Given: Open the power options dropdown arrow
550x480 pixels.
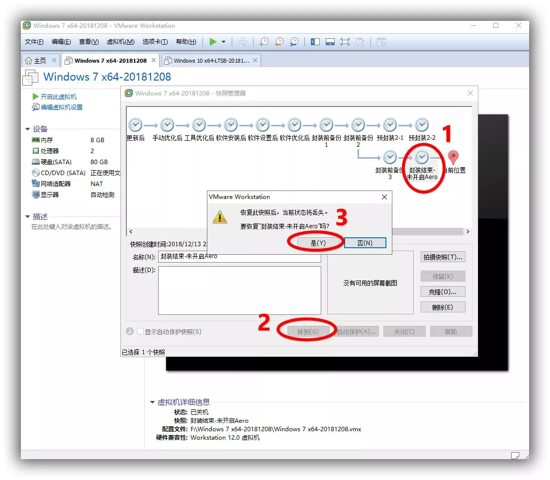Looking at the screenshot, I should click(223, 42).
